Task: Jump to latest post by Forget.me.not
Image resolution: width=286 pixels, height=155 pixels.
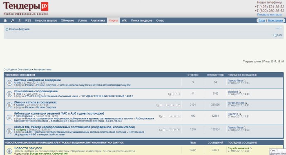Action: [x=246, y=103]
